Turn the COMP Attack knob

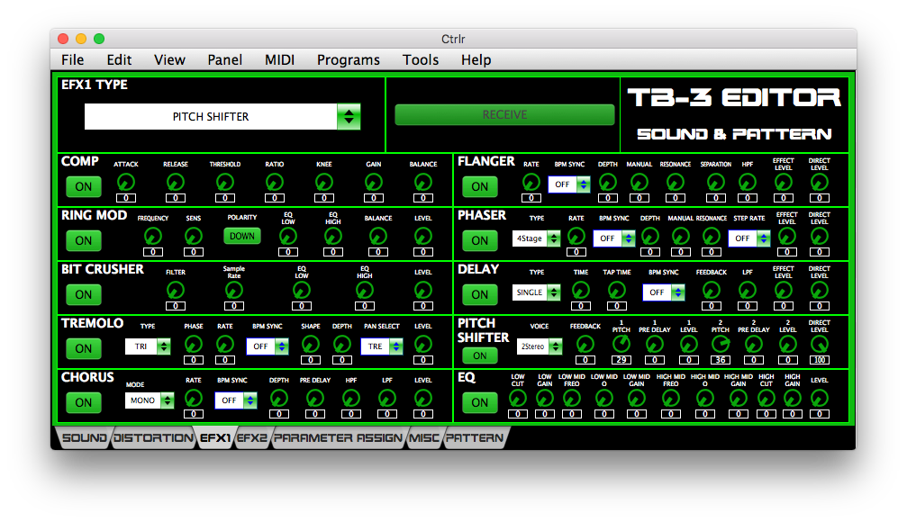click(x=126, y=184)
